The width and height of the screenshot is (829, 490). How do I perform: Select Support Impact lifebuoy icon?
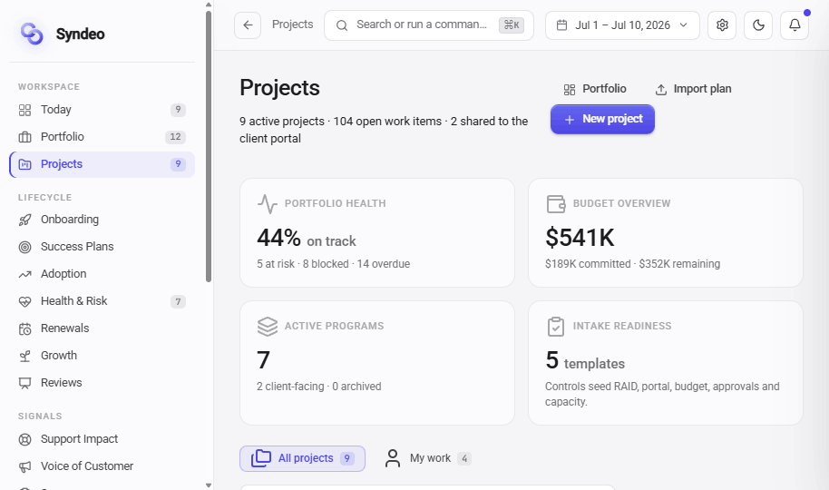point(24,439)
